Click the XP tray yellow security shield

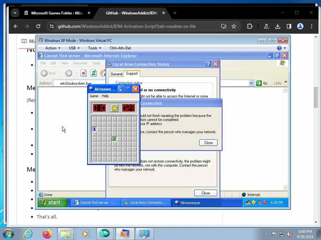(x=254, y=202)
